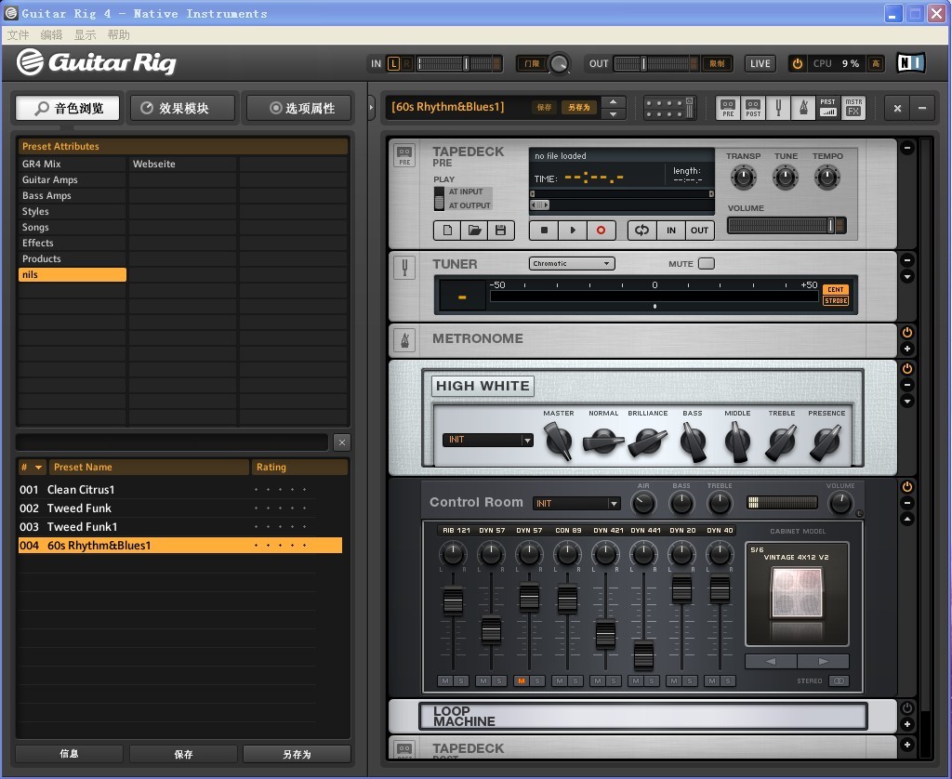The image size is (952, 779).
Task: Switch to the 效果模块 tab
Action: pos(183,108)
